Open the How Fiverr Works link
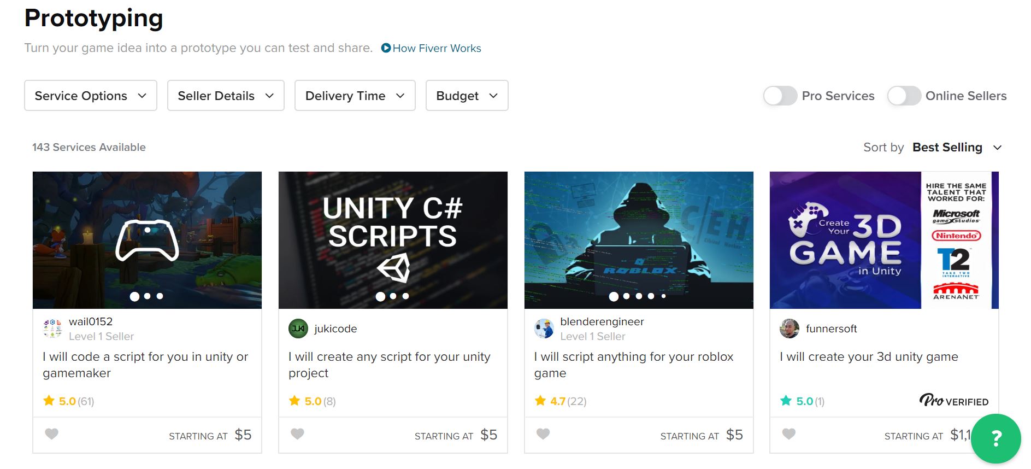The image size is (1031, 469). (431, 48)
